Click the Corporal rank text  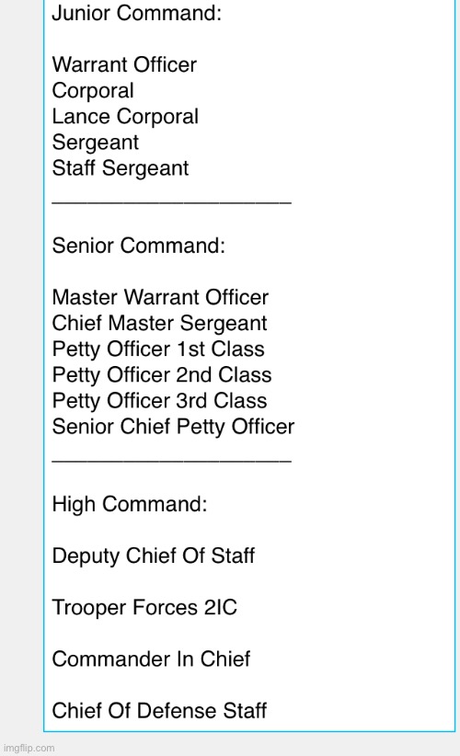tap(93, 91)
